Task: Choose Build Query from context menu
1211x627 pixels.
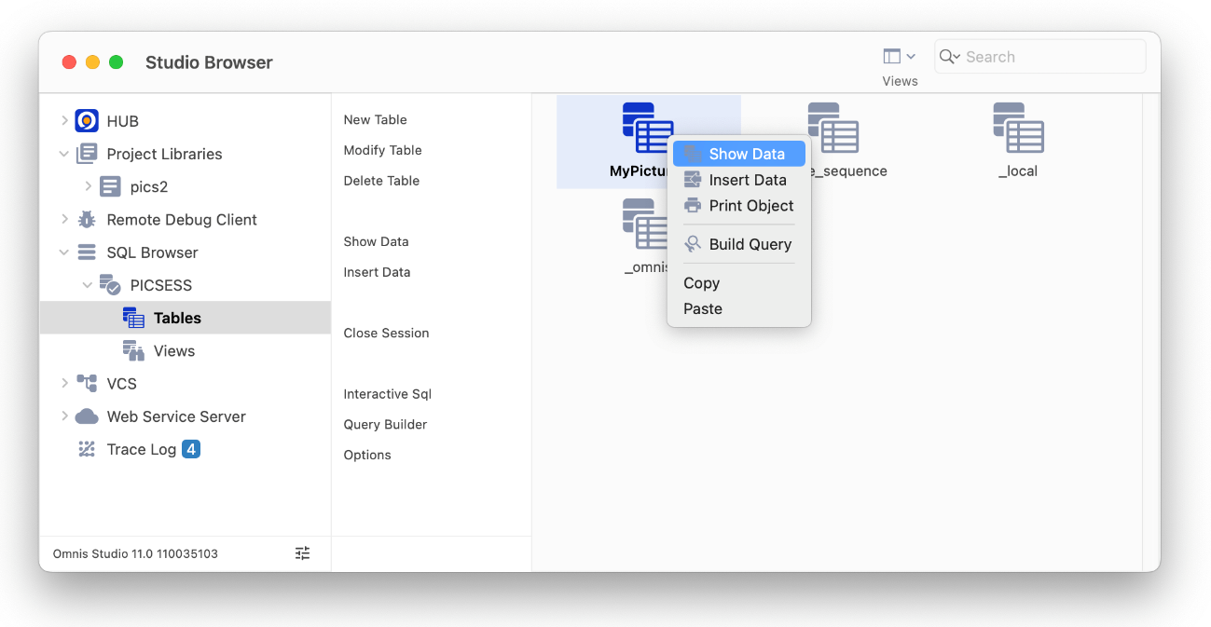Action: click(x=739, y=244)
